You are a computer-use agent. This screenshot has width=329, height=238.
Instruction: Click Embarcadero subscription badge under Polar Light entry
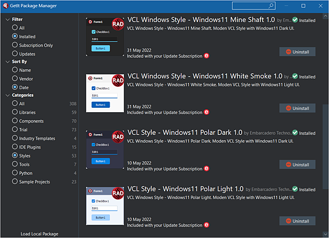207,225
